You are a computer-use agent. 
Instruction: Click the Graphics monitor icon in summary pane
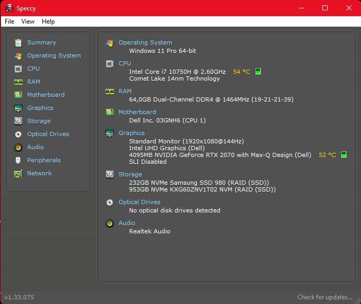(110, 133)
